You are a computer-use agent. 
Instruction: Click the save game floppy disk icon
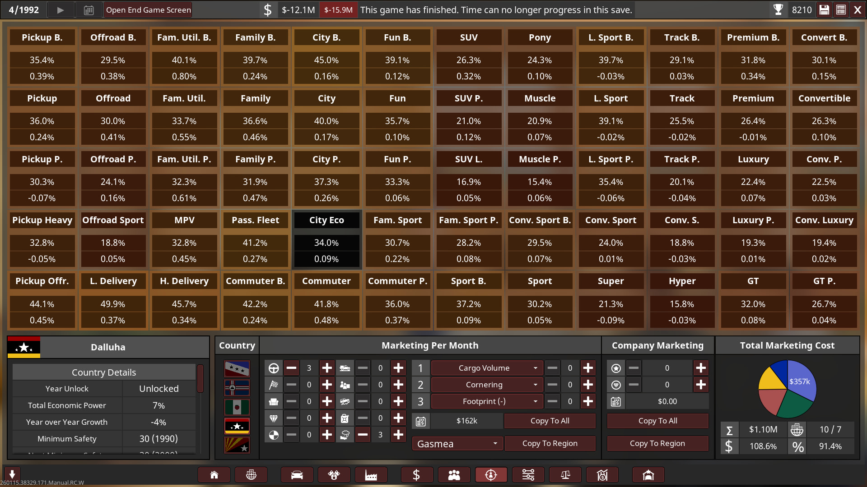[x=824, y=10]
